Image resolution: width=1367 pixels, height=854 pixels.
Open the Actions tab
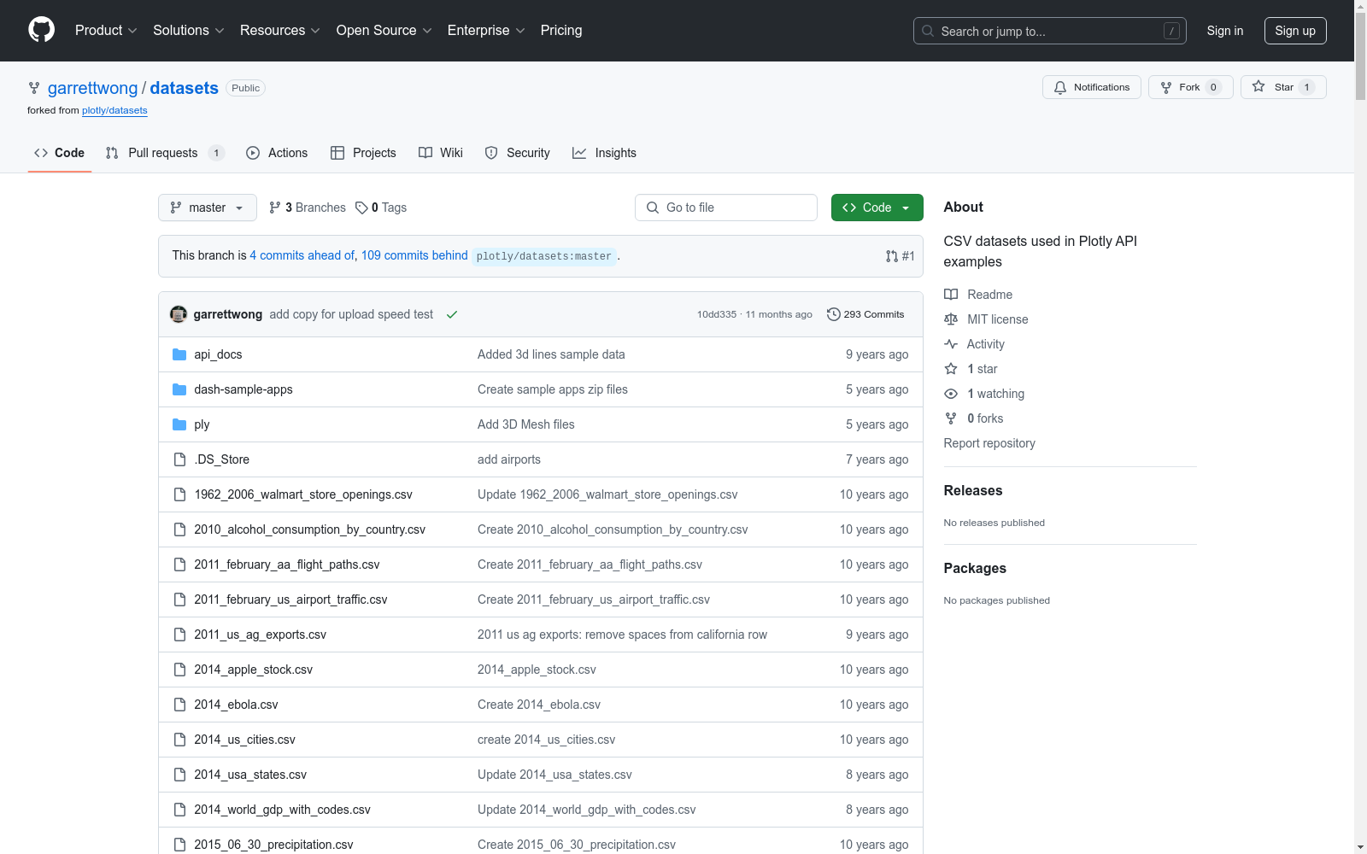(277, 153)
